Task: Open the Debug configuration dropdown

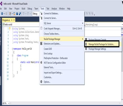Action: click(36, 14)
